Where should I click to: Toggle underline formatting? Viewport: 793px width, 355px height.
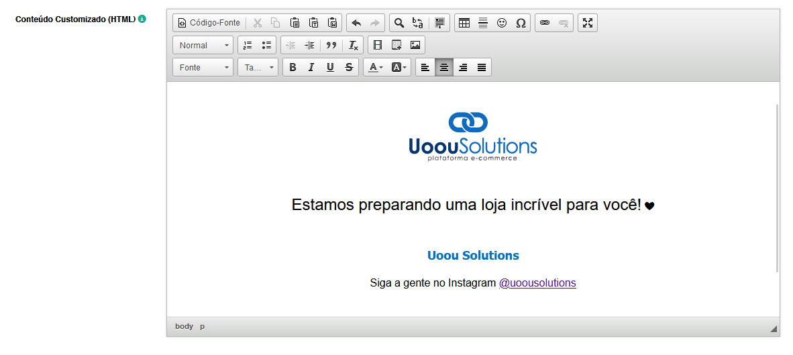[330, 67]
